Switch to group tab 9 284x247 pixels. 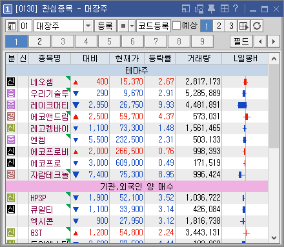[203, 41]
